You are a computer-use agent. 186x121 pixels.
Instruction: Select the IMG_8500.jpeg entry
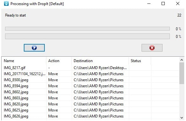pyautogui.click(x=16, y=80)
